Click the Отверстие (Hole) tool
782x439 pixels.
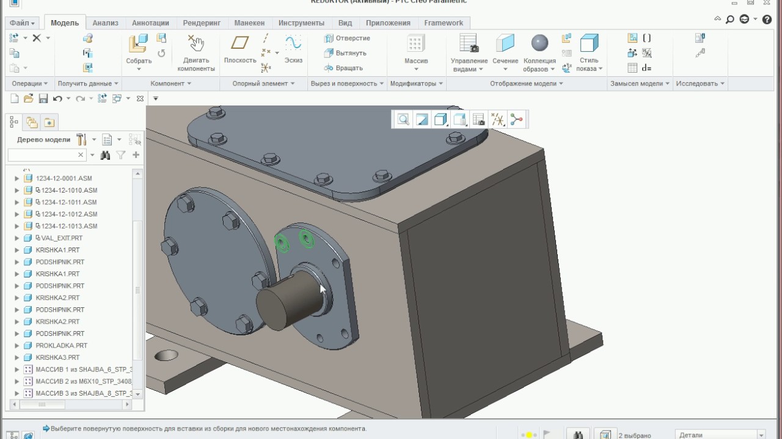click(347, 38)
